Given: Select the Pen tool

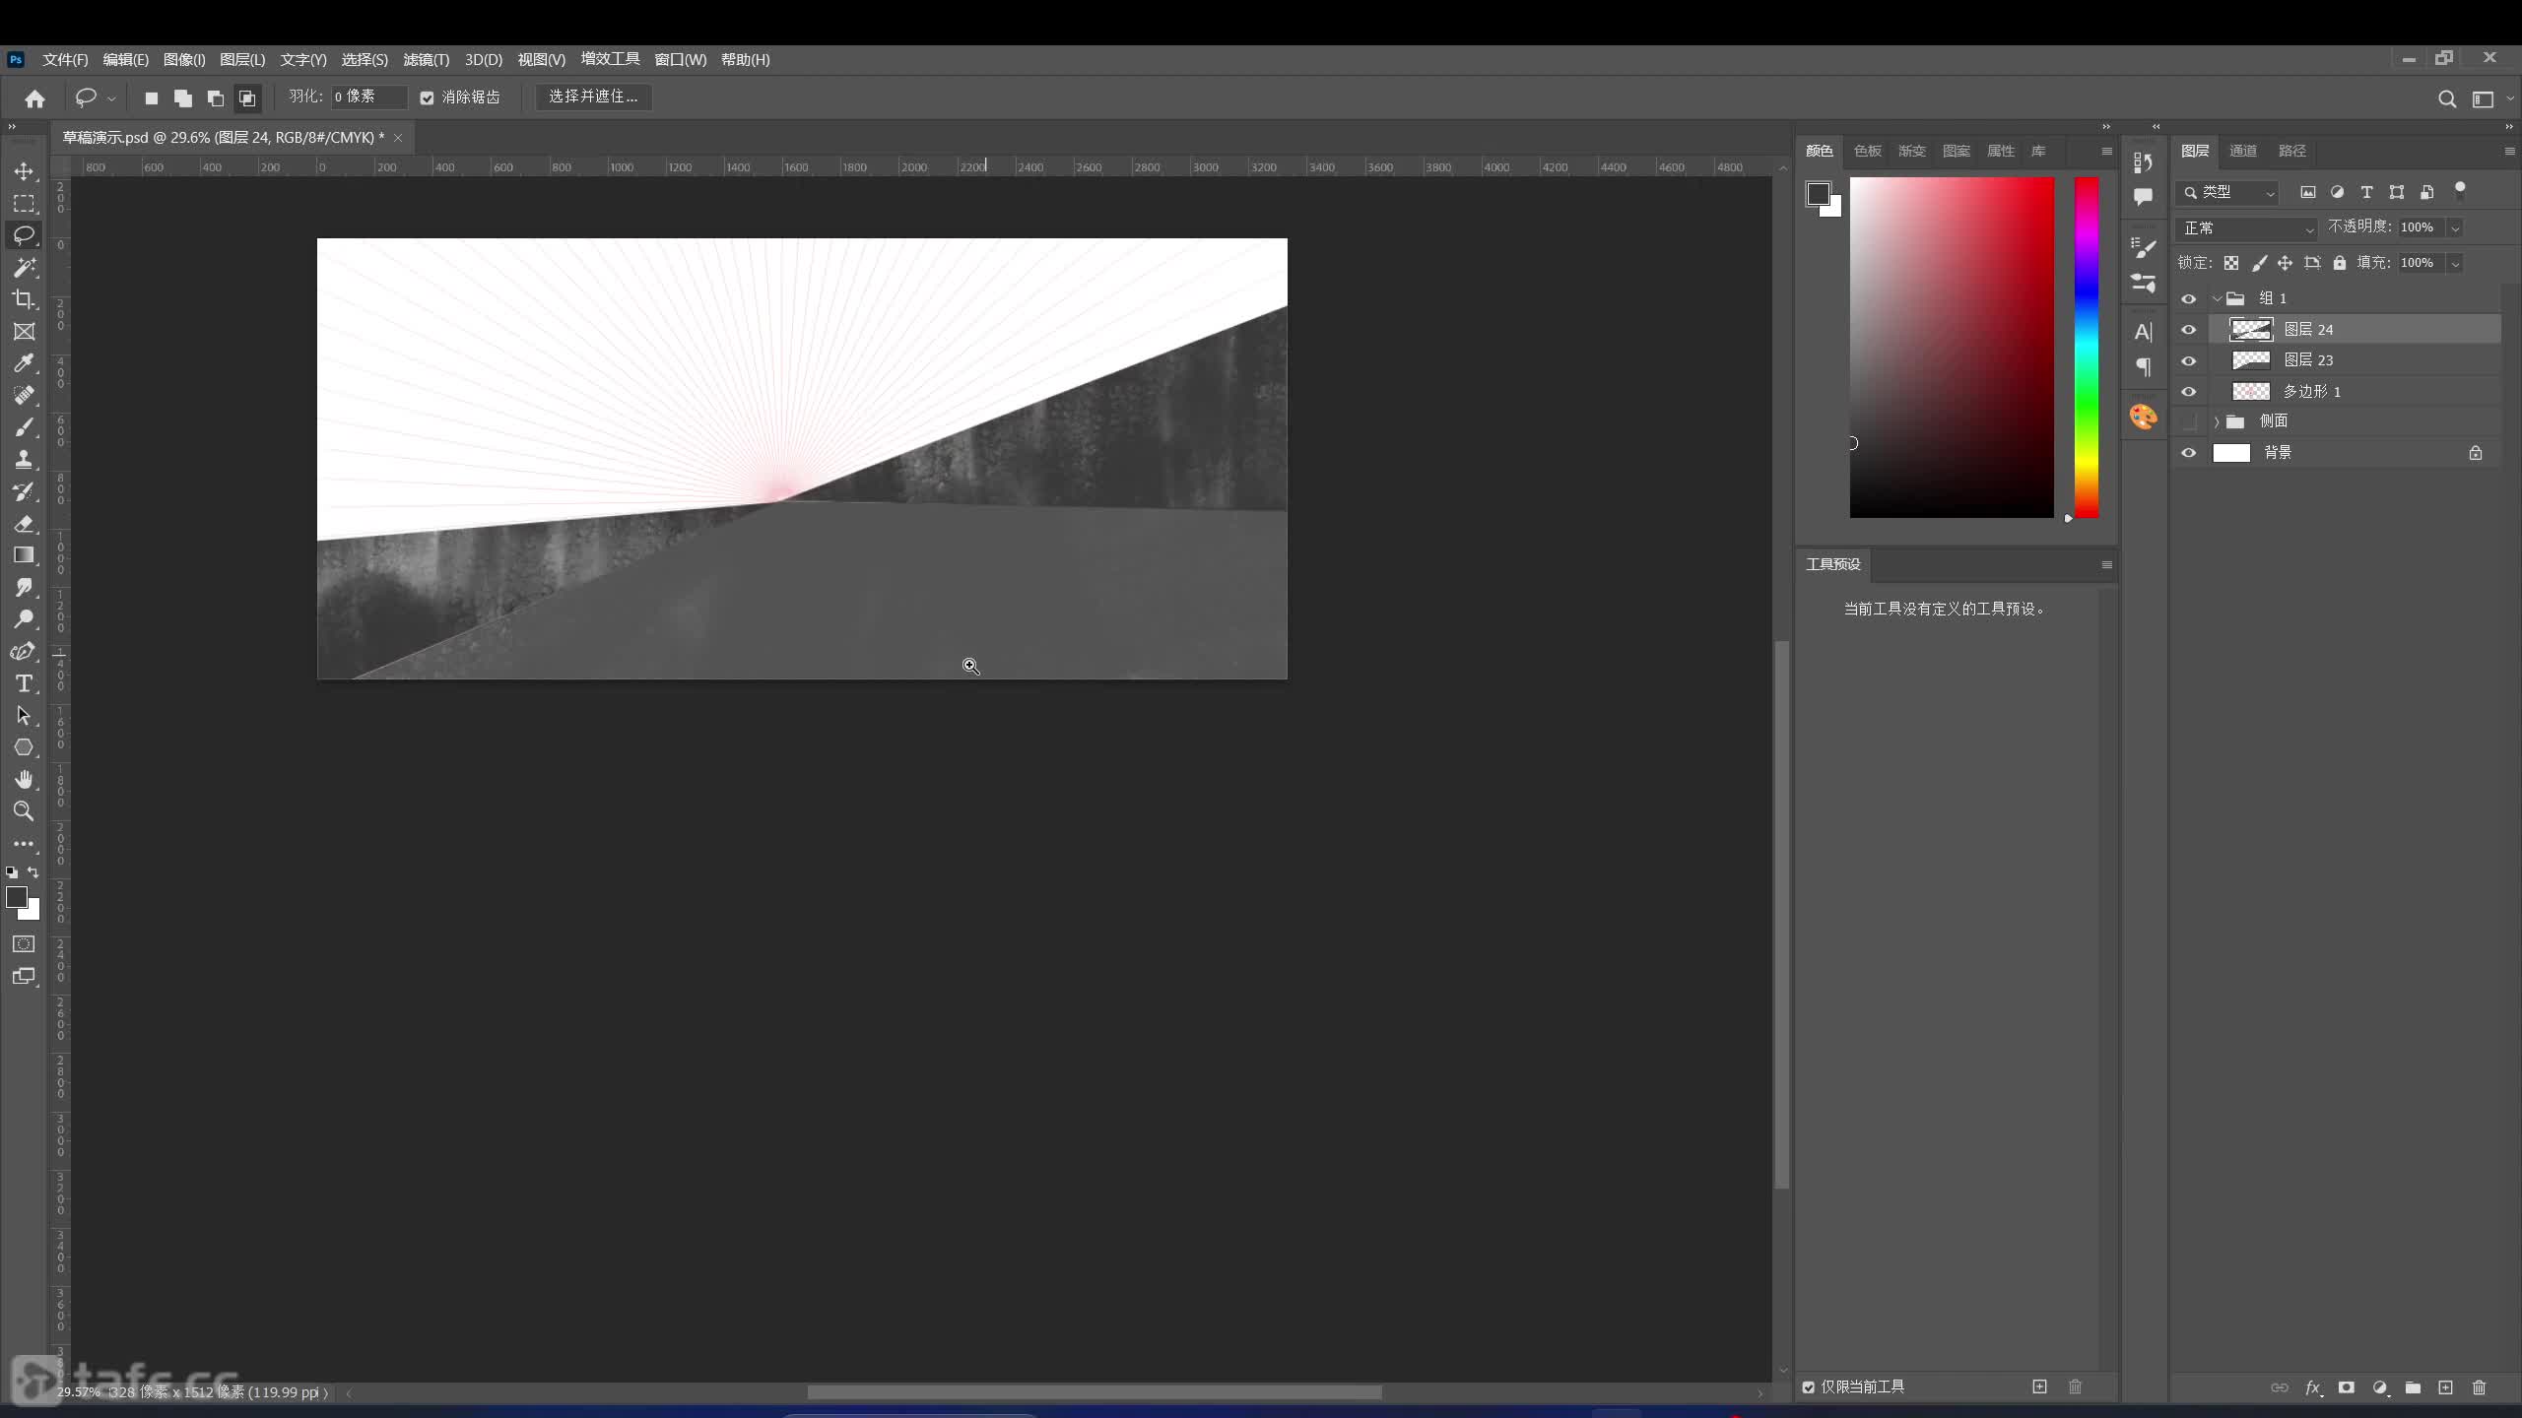Looking at the screenshot, I should 24,652.
